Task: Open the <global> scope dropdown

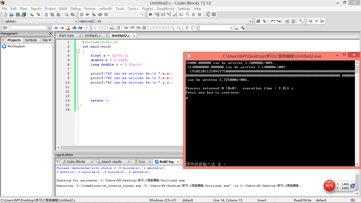Action: point(76,21)
